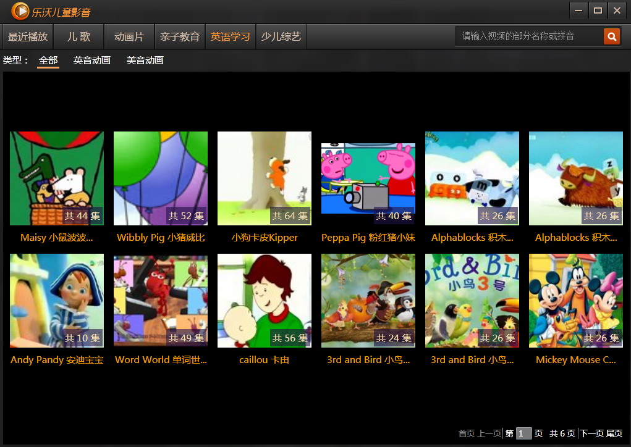Image resolution: width=631 pixels, height=447 pixels.
Task: Open the 小狗卡皮Kipper thumbnail
Action: (265, 178)
